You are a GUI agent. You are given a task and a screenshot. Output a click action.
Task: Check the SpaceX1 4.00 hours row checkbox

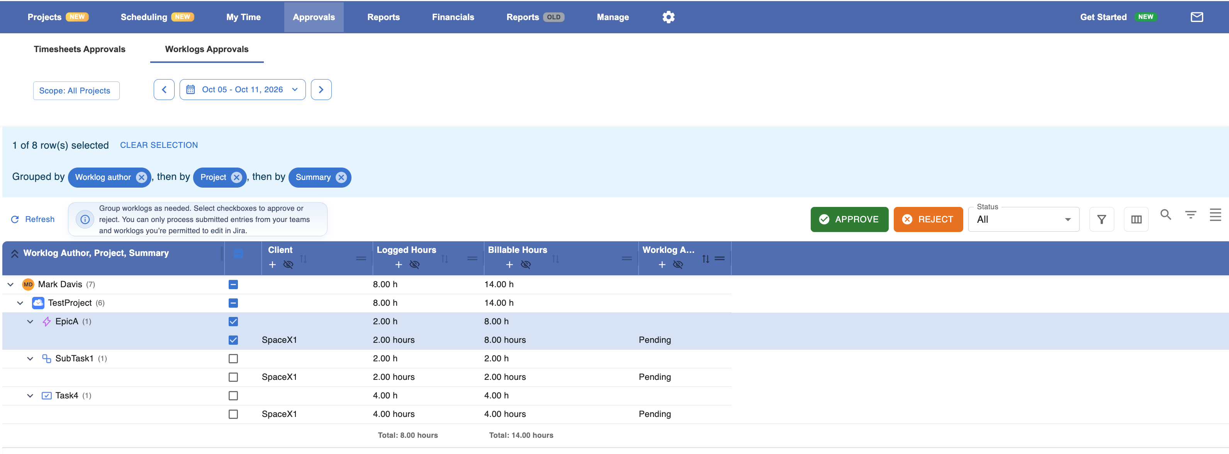click(233, 414)
